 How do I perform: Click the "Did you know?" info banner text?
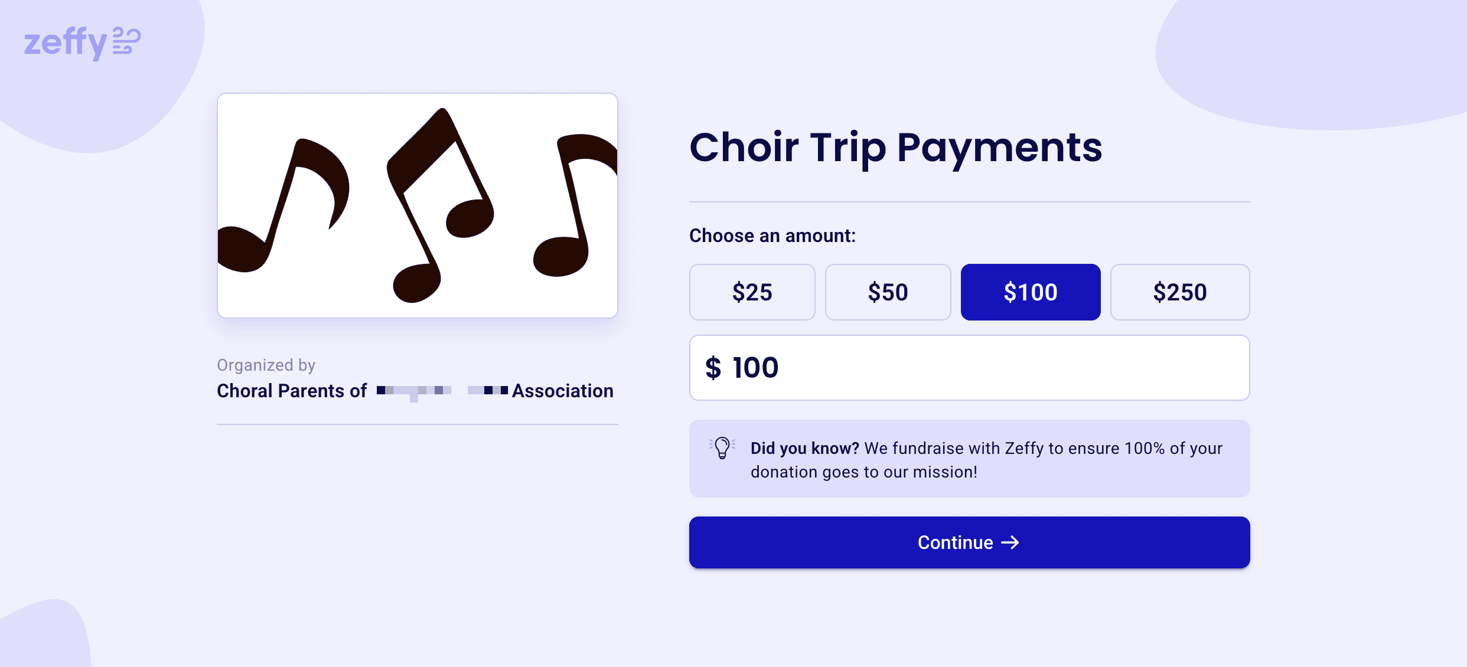(986, 460)
